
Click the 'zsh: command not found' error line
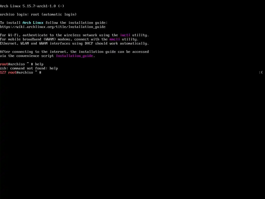coord(29,68)
